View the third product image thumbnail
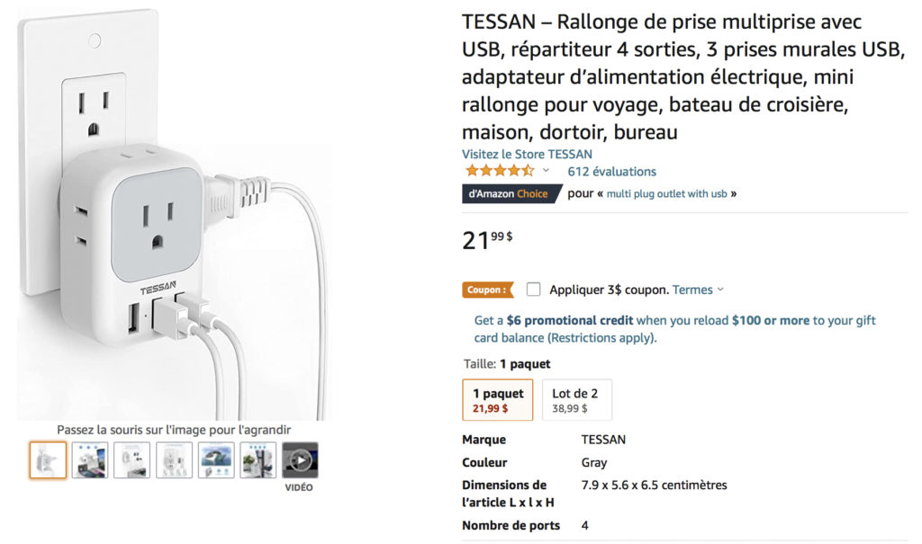The image size is (922, 544). click(131, 460)
